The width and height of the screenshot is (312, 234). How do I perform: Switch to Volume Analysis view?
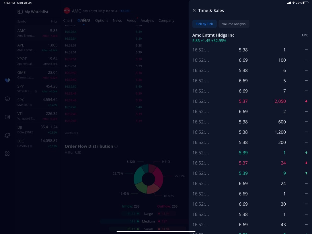(234, 24)
